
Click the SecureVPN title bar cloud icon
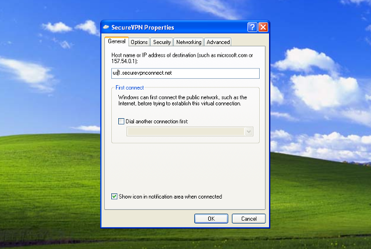(x=106, y=27)
